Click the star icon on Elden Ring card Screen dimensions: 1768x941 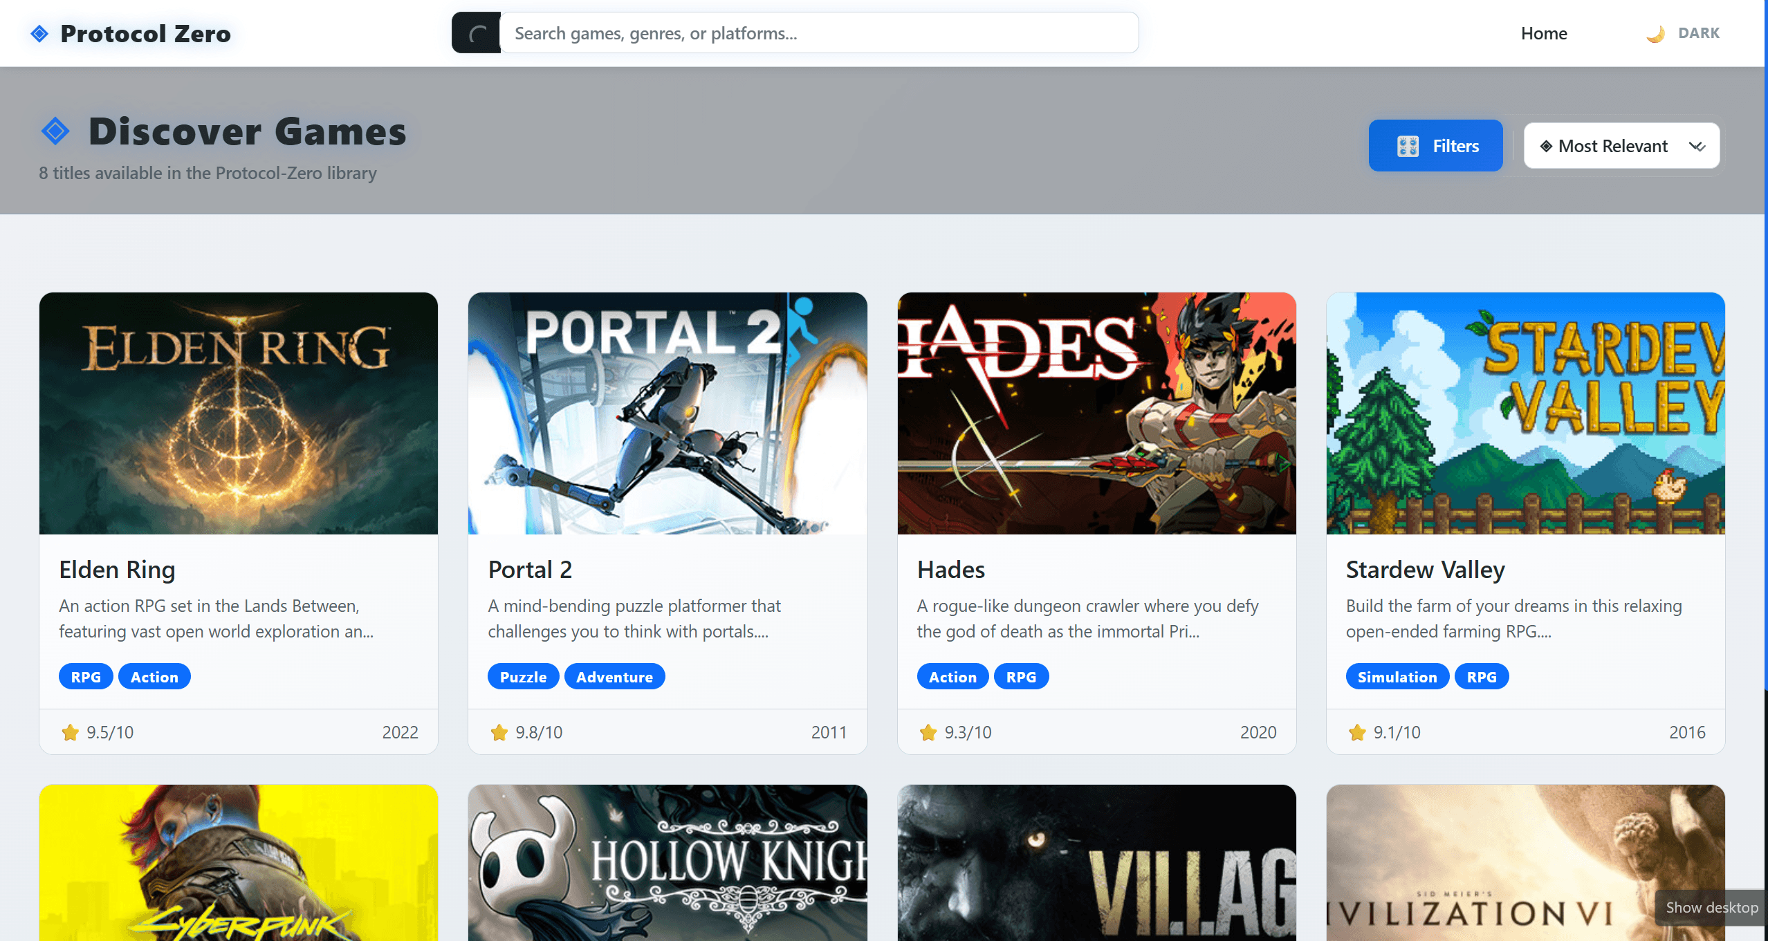[x=70, y=732]
